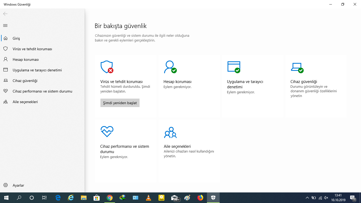Open the Wi-Fi network tray icon
Screen dimensions: 361x203
tap(320, 198)
